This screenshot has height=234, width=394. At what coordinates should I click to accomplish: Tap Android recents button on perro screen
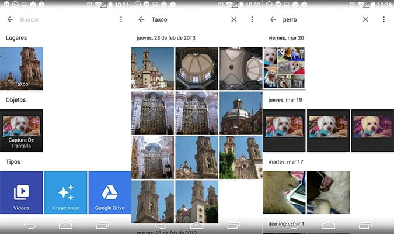(x=365, y=226)
